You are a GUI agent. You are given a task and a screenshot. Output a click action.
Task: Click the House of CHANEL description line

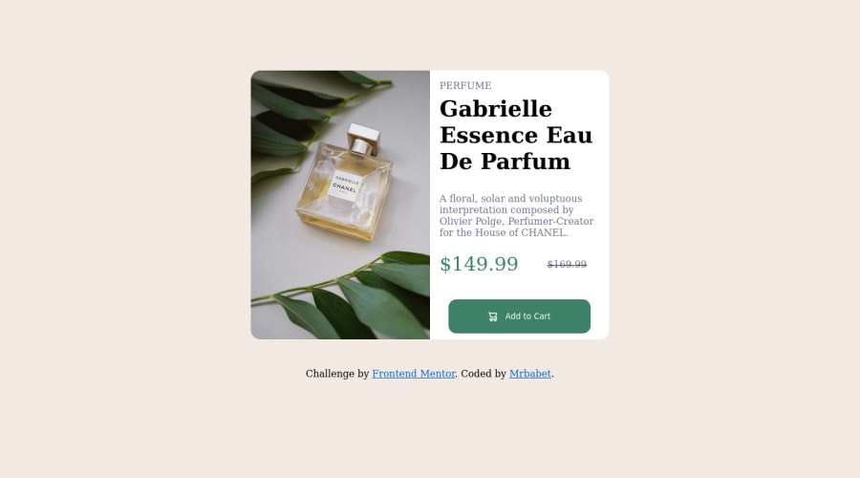pos(504,232)
